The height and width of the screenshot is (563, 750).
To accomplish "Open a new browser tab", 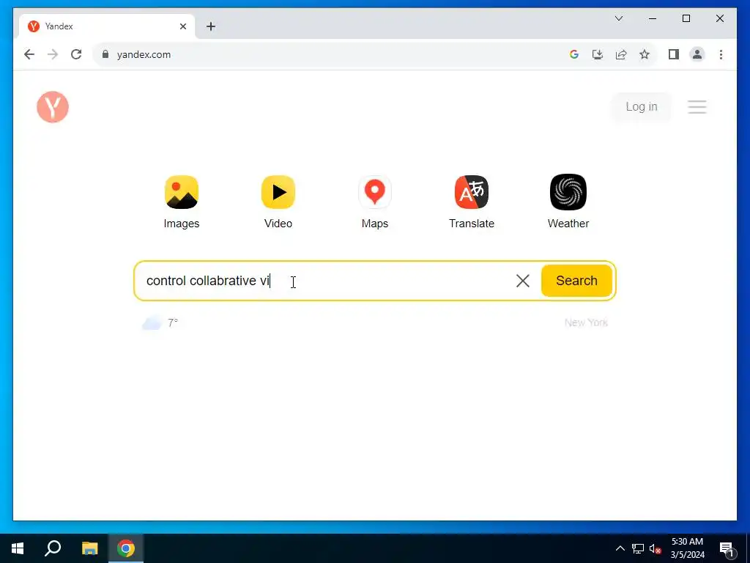I will click(x=211, y=26).
